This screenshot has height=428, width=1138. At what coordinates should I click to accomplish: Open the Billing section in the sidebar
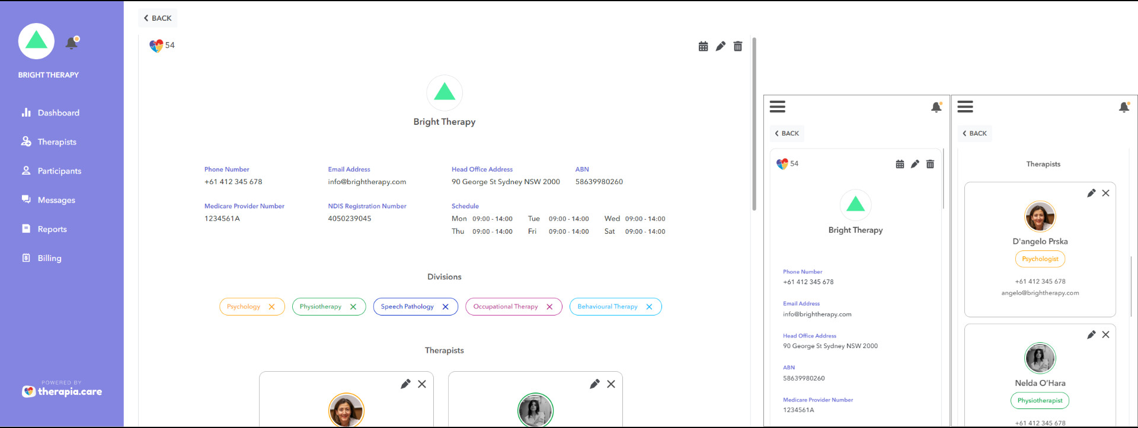pyautogui.click(x=49, y=258)
